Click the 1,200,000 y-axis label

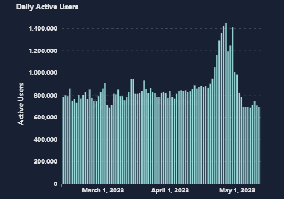(43, 51)
